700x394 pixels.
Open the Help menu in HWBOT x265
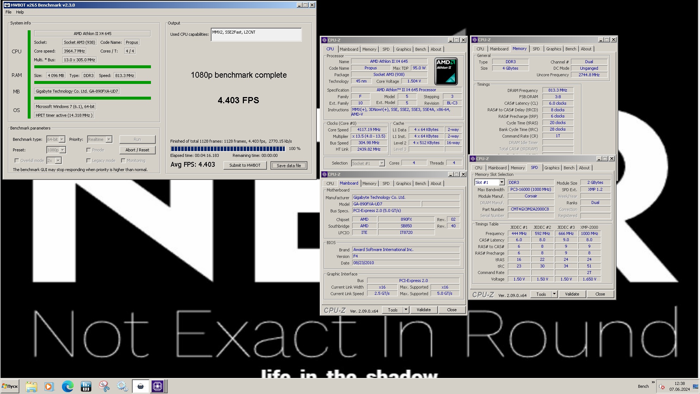click(20, 12)
